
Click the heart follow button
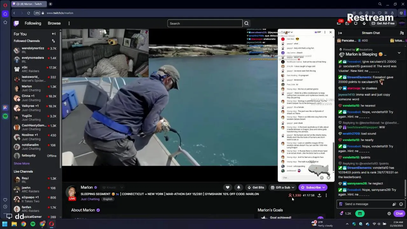coord(228,187)
